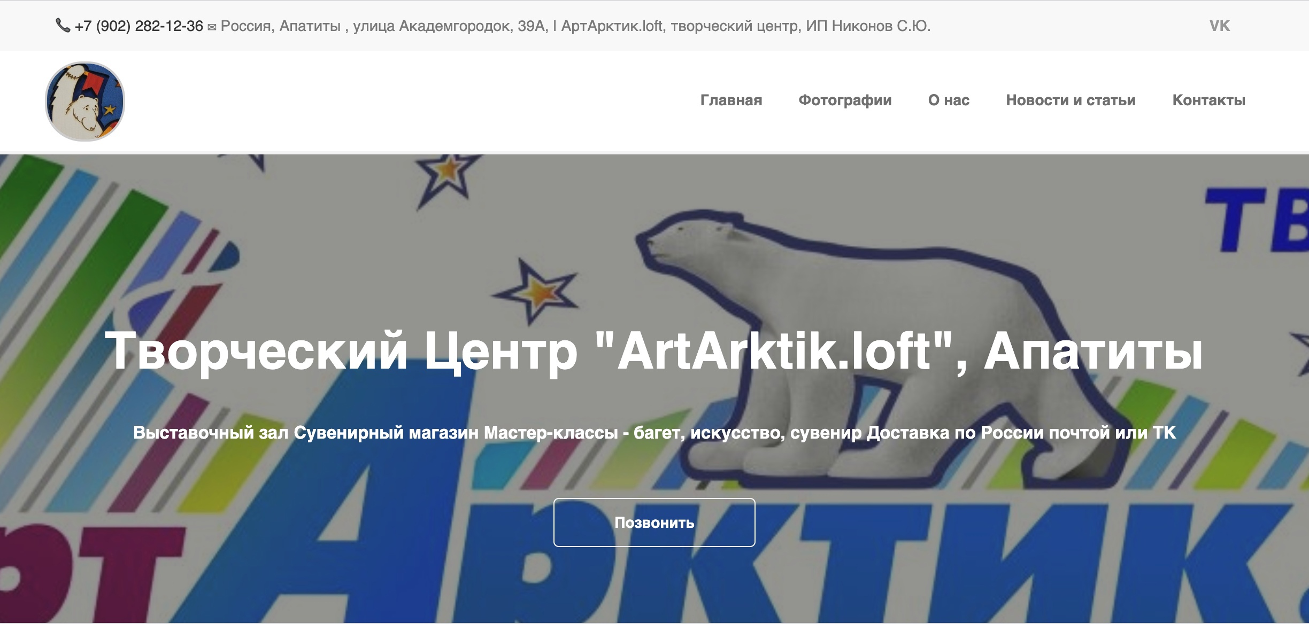Click the small envelope icon before the address

(x=212, y=27)
